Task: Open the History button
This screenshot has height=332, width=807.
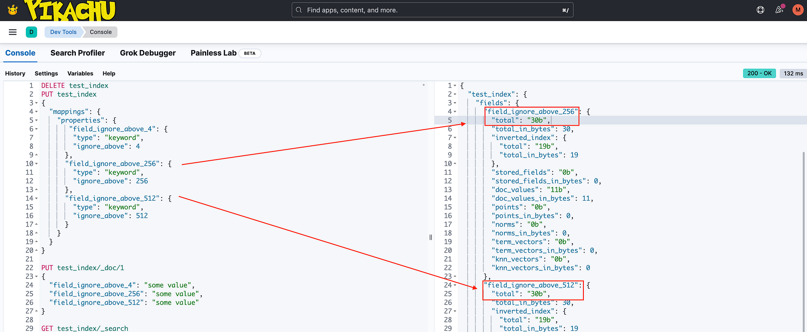Action: click(15, 73)
